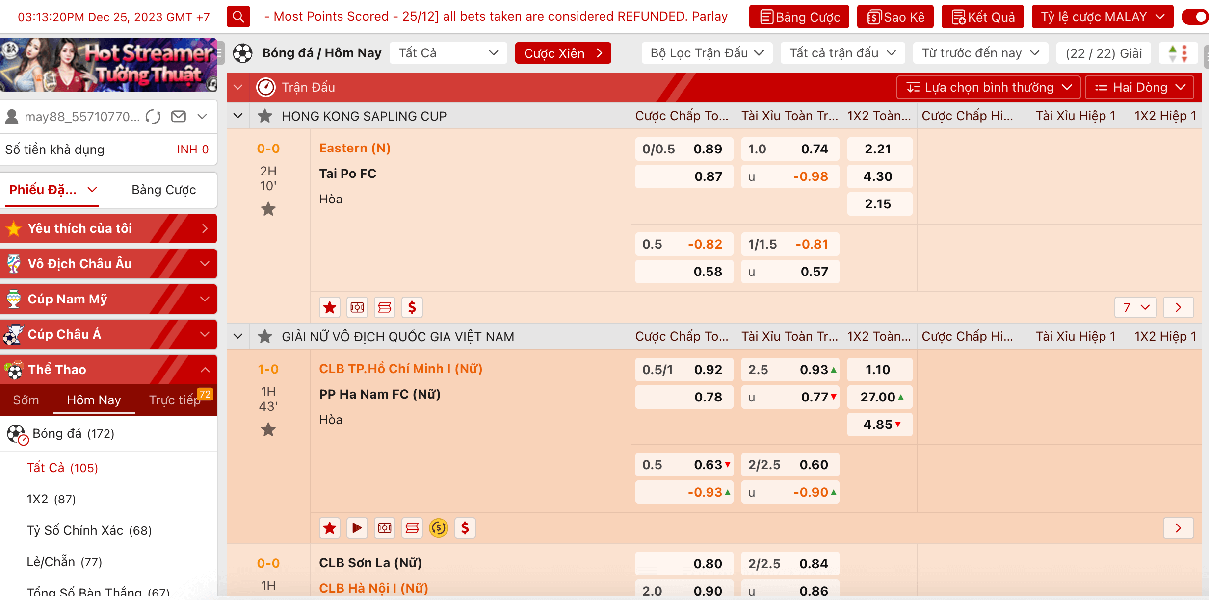Switch to the Trực tiếp tab

175,400
